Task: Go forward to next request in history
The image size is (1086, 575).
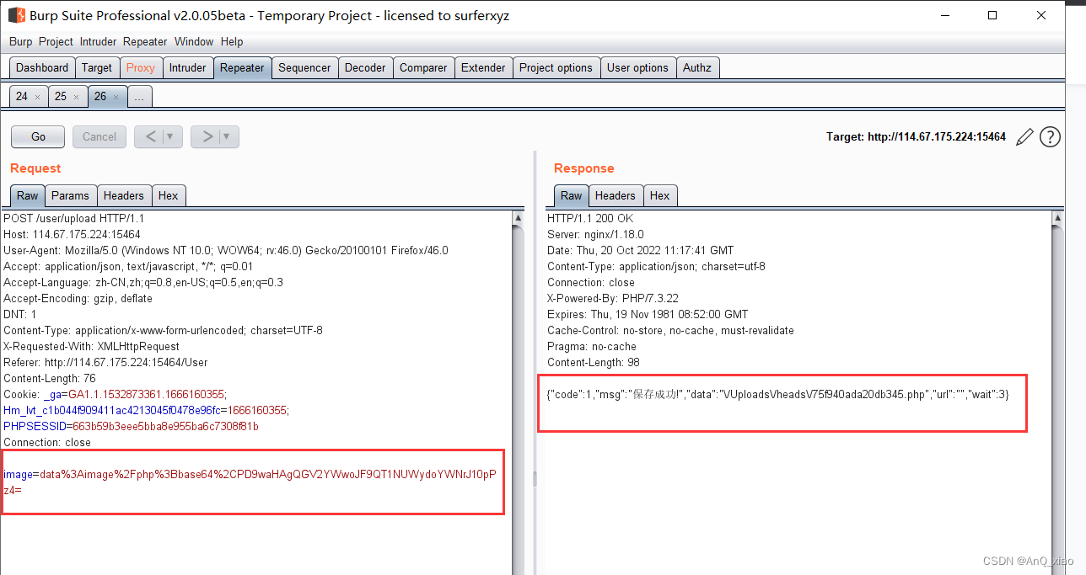Action: click(206, 136)
